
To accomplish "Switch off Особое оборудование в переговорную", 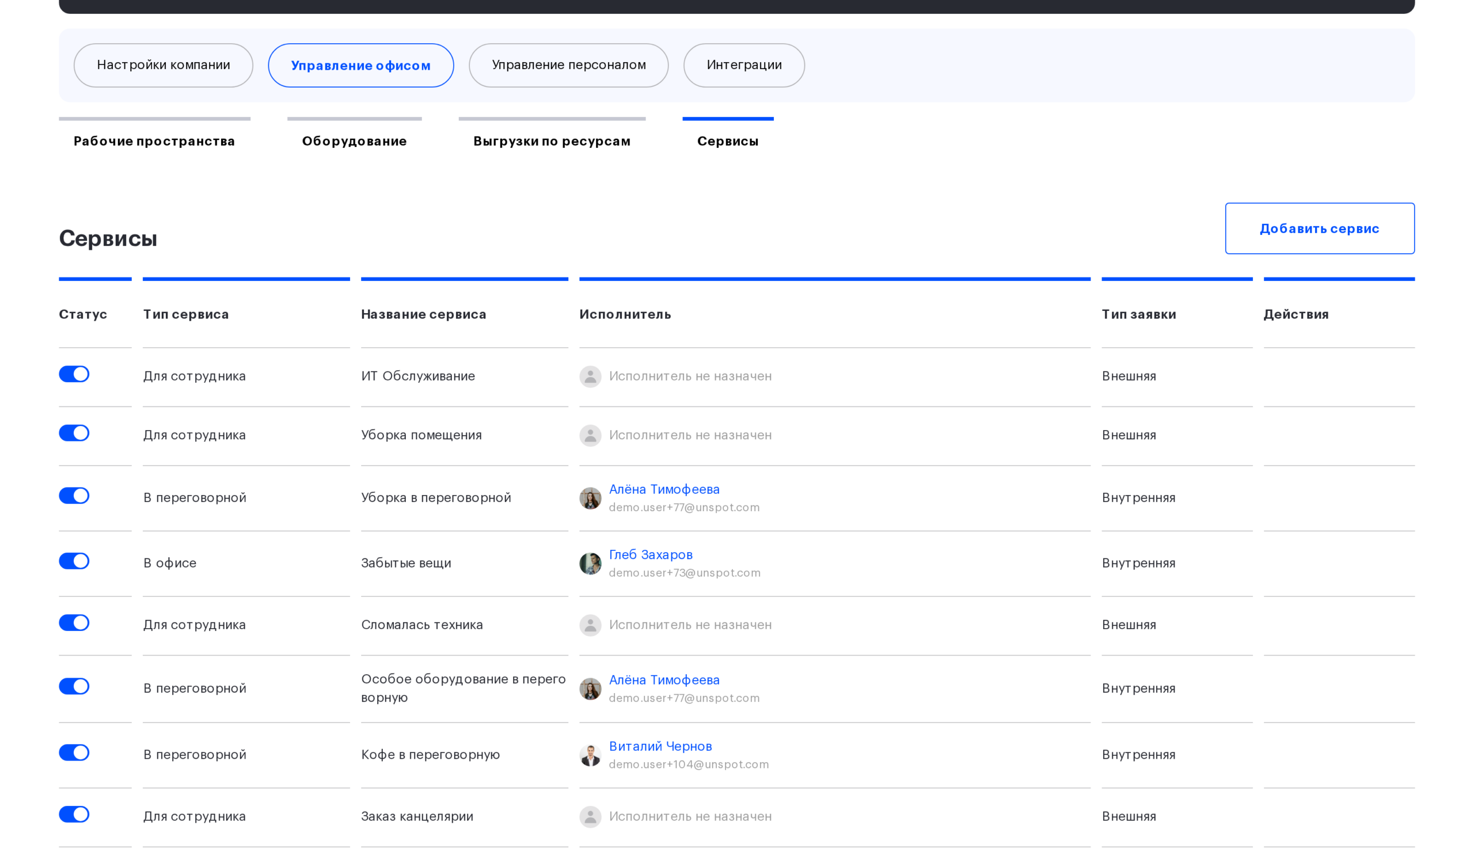I will (x=74, y=686).
